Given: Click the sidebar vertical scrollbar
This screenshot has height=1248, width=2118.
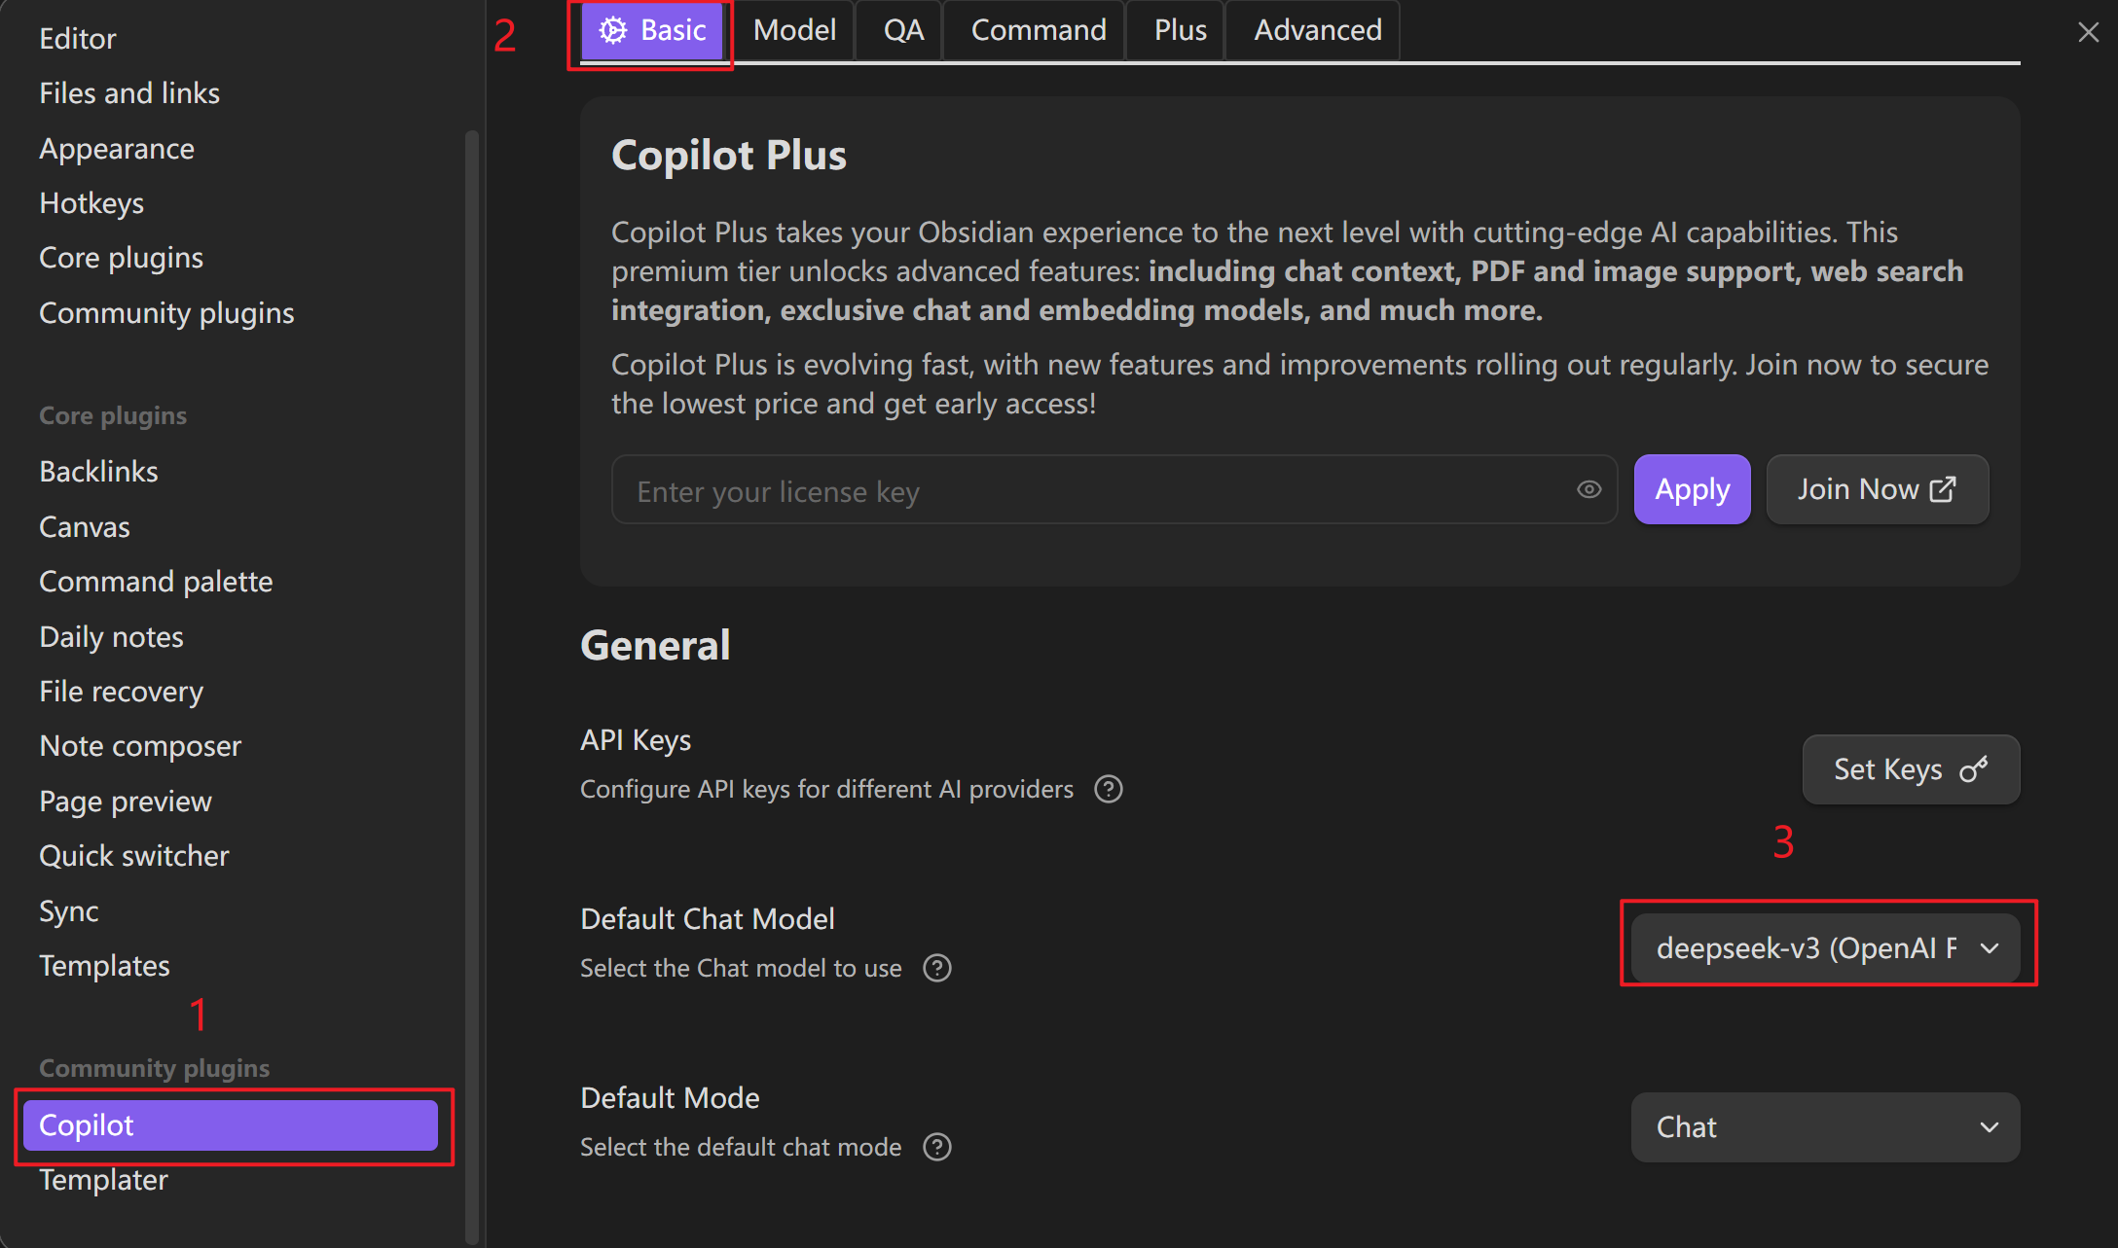Looking at the screenshot, I should [472, 681].
